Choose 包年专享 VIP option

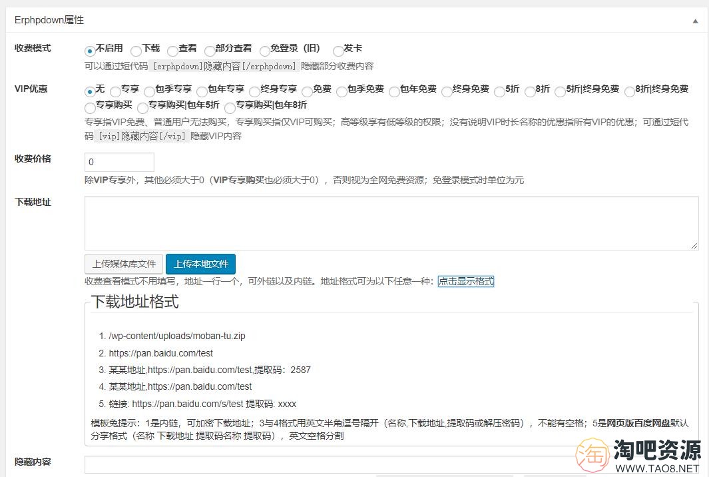(x=202, y=91)
